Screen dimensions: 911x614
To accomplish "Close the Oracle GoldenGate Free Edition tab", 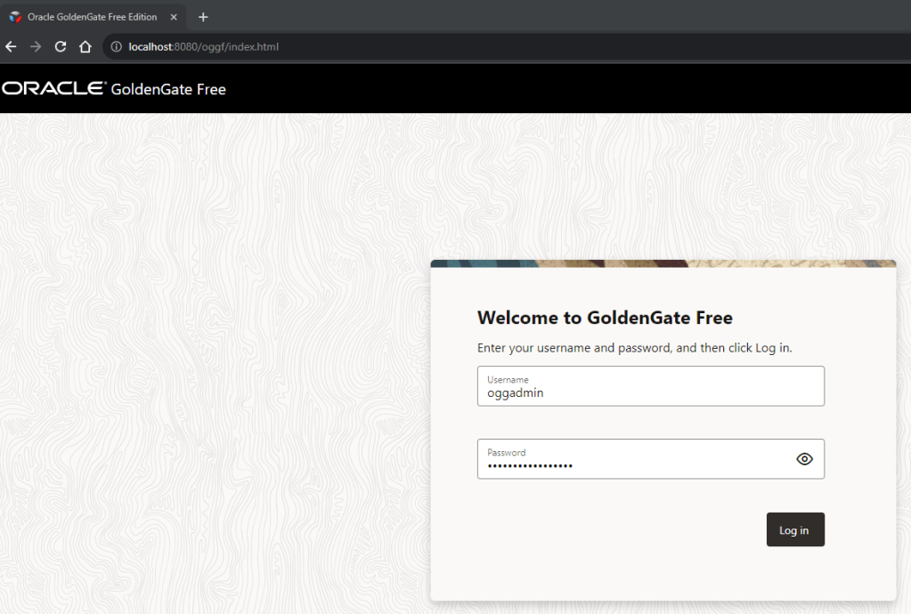I will tap(174, 17).
